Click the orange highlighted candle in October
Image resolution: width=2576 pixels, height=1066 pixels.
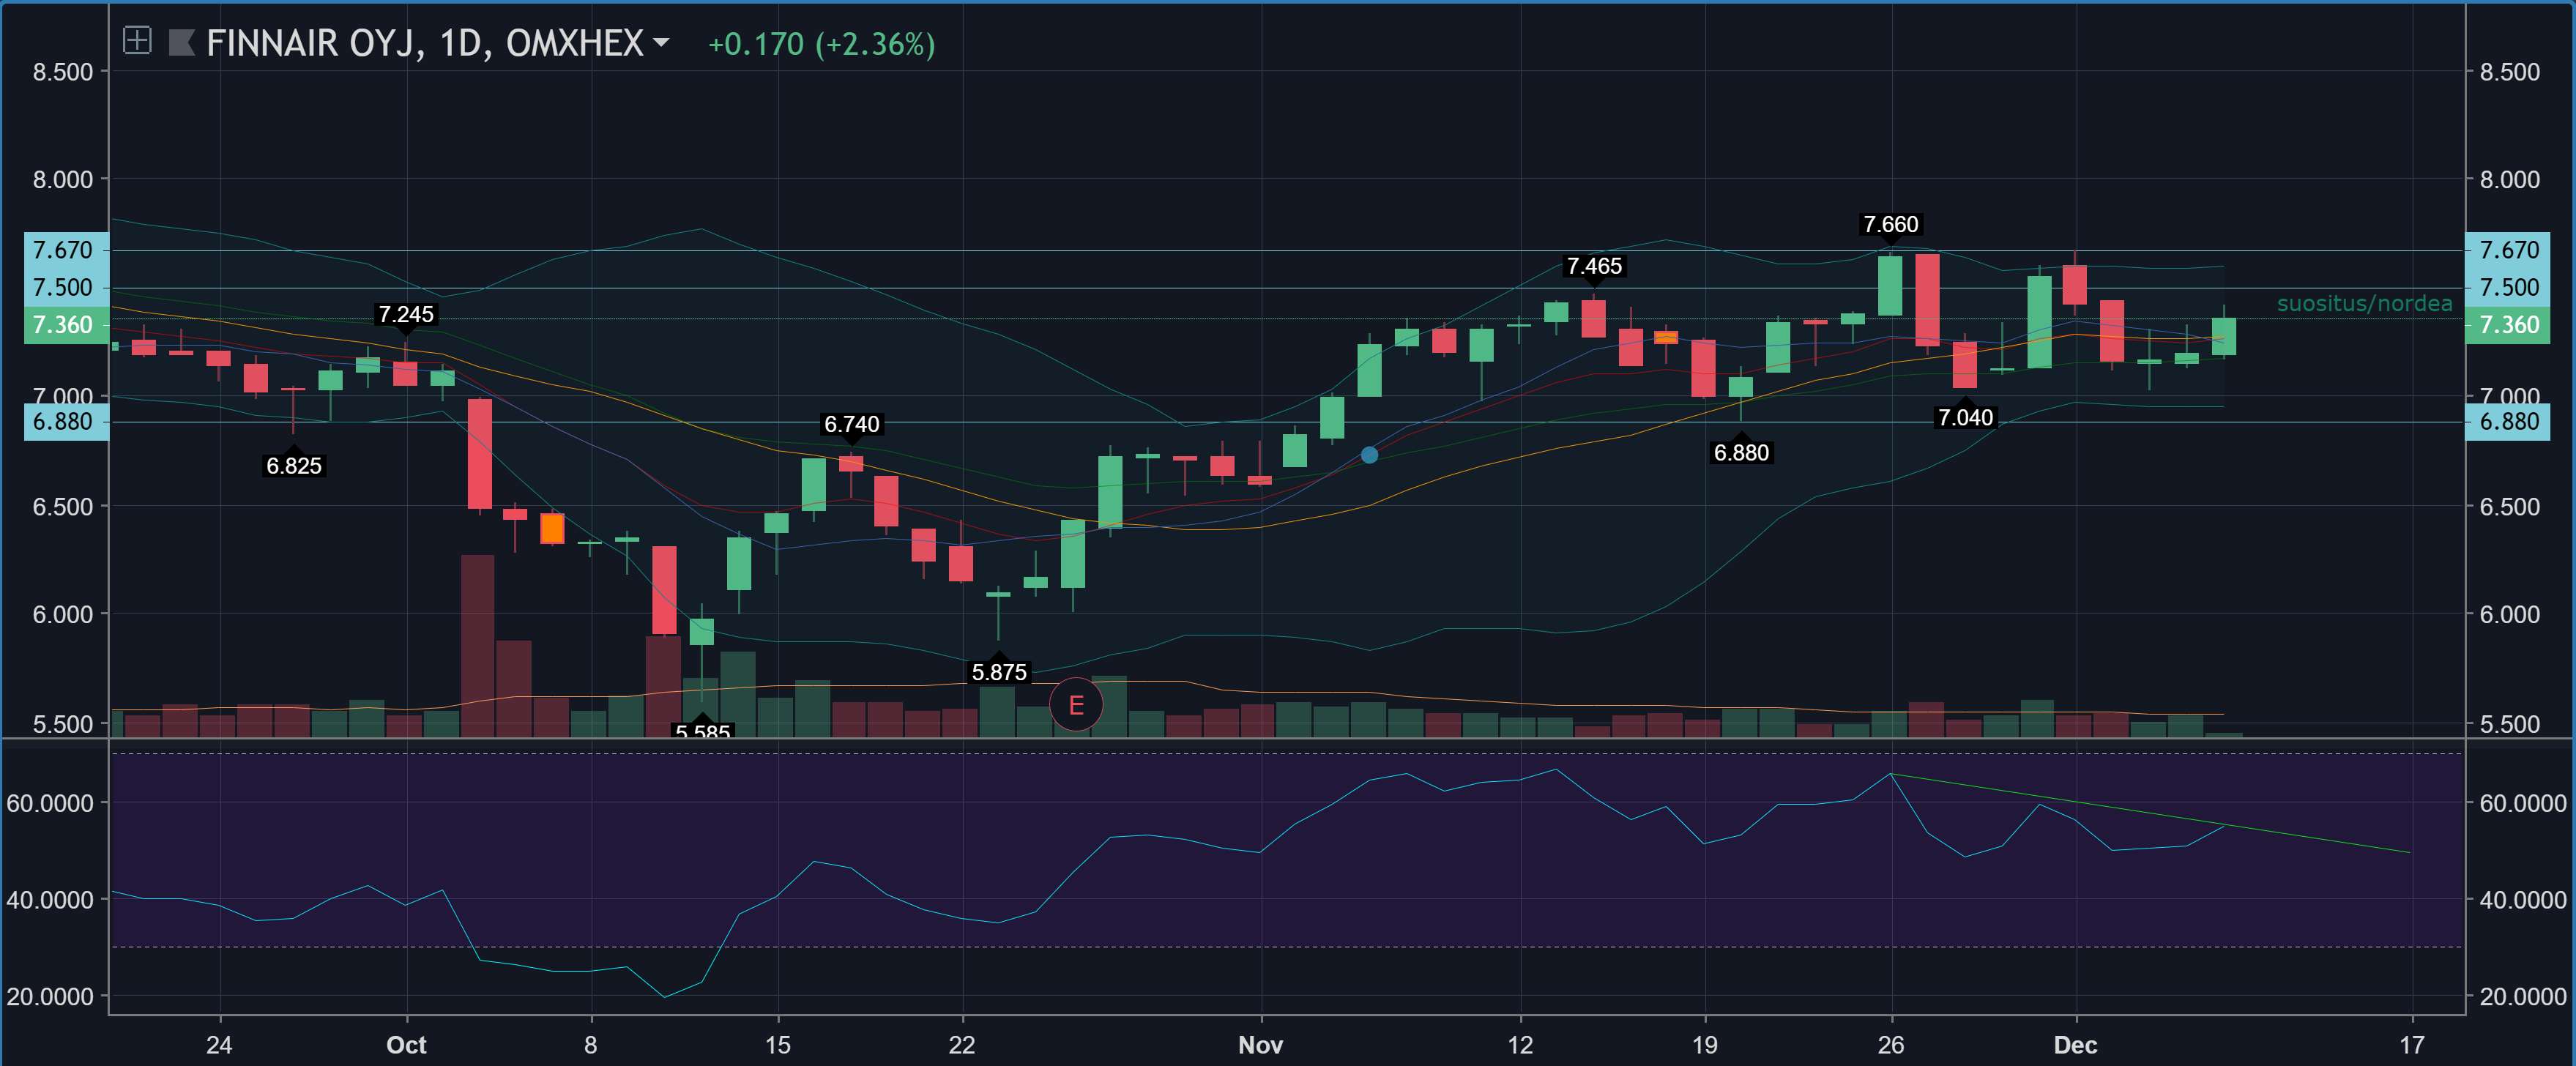click(x=552, y=528)
